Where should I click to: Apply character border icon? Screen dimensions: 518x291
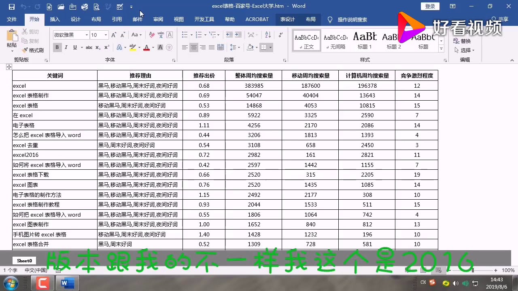point(170,35)
